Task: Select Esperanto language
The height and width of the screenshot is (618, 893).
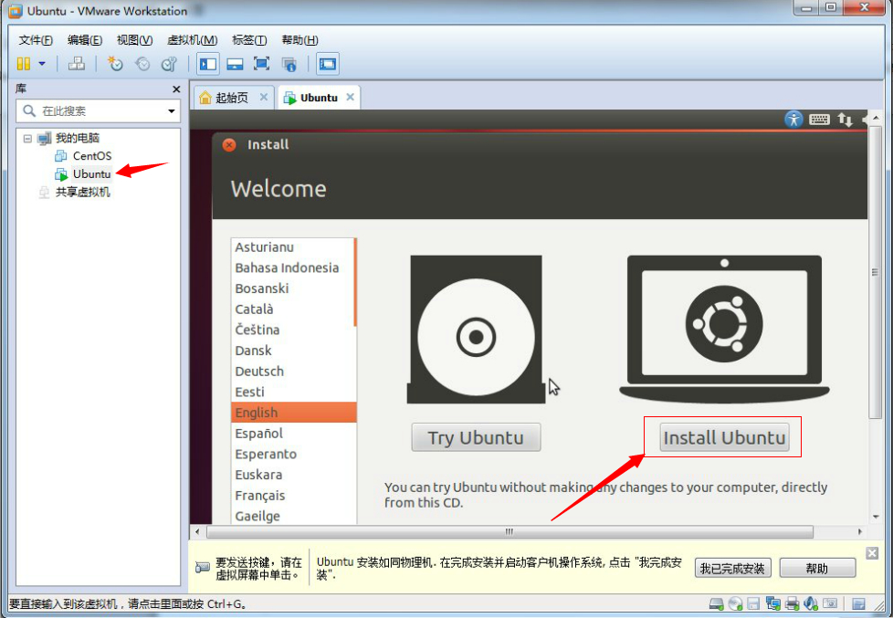Action: (293, 454)
